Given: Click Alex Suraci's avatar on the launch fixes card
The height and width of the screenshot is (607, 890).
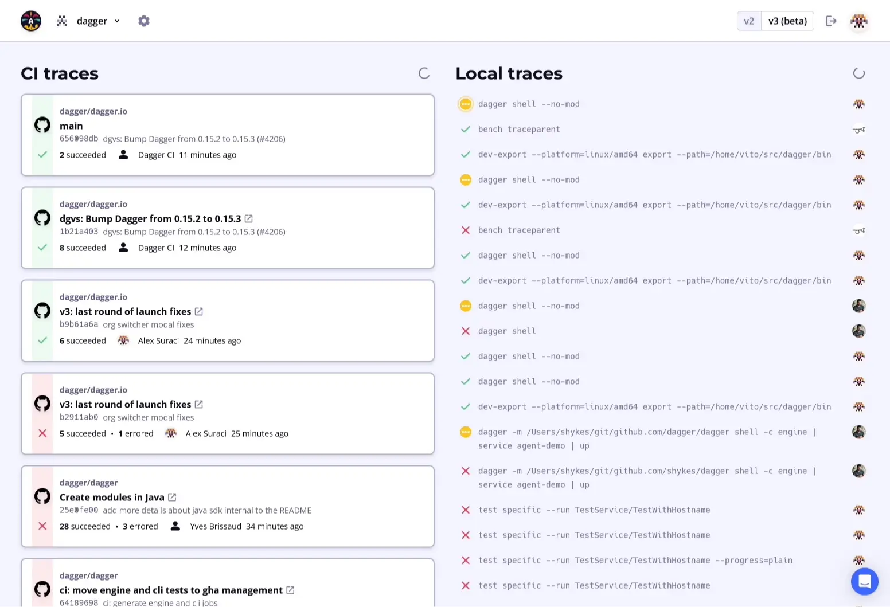Looking at the screenshot, I should point(123,340).
